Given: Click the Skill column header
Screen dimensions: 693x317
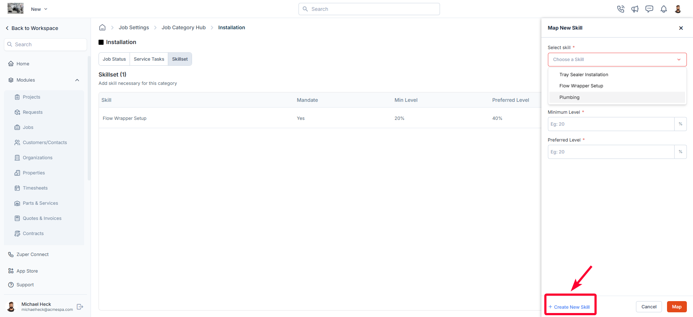Looking at the screenshot, I should [x=106, y=100].
